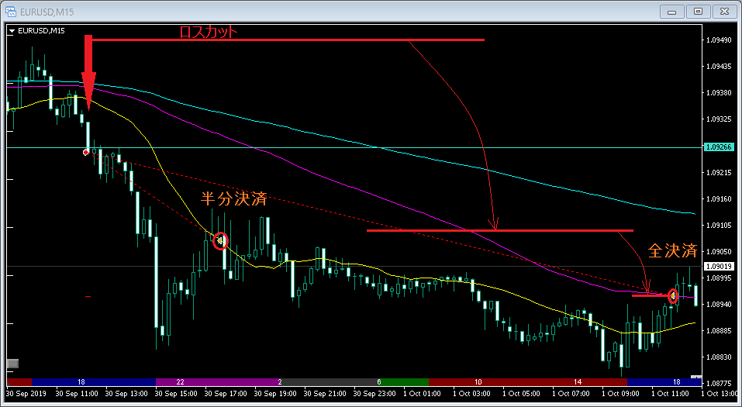Click the 1 Oct 03:00 time label
This screenshot has width=742, height=407.
pos(472,394)
